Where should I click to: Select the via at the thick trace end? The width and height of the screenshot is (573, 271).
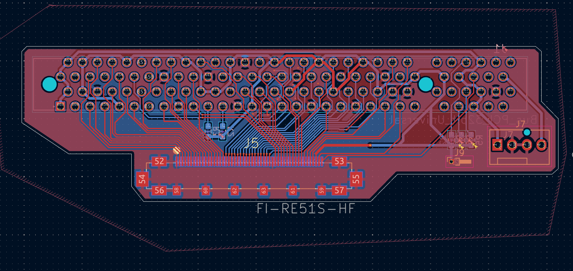[370, 145]
